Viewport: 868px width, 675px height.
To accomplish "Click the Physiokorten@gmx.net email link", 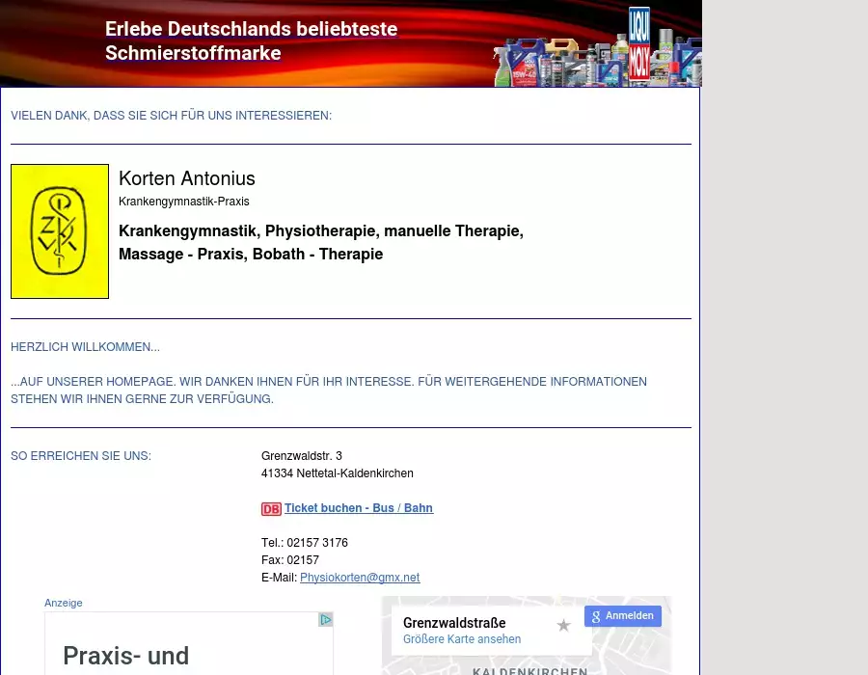I will coord(360,578).
